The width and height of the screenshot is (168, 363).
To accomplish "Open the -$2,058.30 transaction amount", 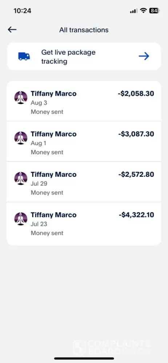I will tap(136, 94).
